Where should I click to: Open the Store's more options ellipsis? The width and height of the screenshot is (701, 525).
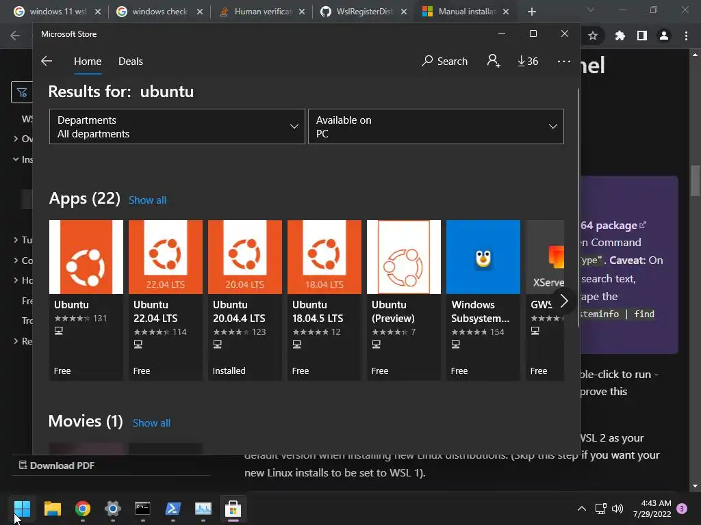coord(564,61)
